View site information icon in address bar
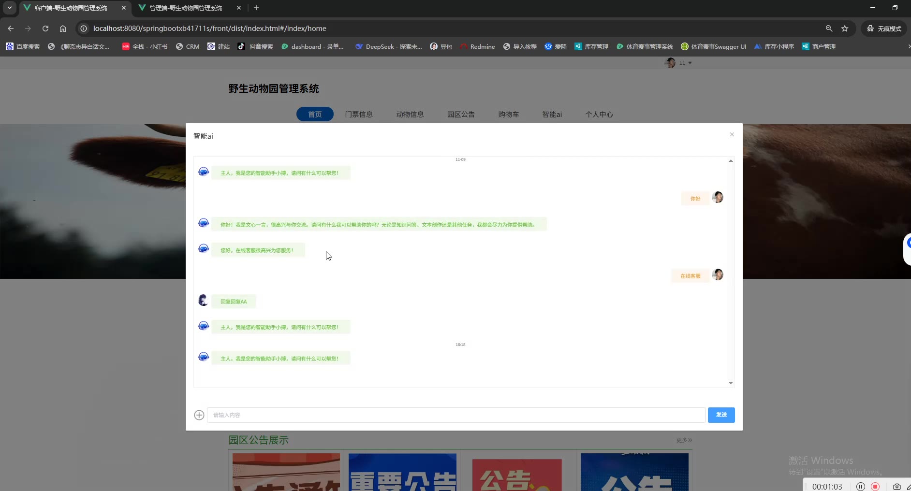911x491 pixels. pos(84,29)
